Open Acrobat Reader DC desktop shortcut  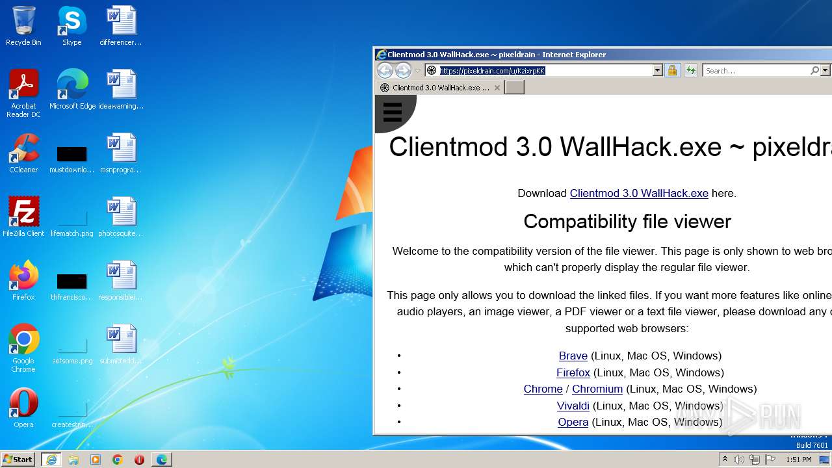click(23, 94)
